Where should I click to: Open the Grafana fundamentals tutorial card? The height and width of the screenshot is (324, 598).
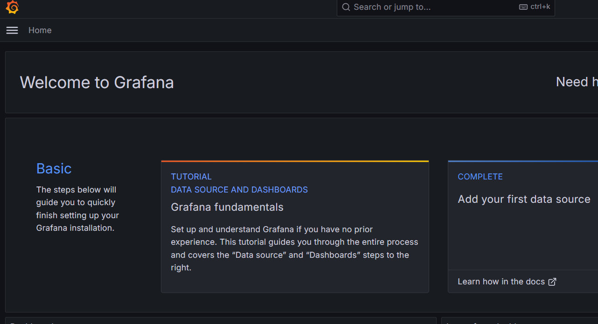click(295, 227)
